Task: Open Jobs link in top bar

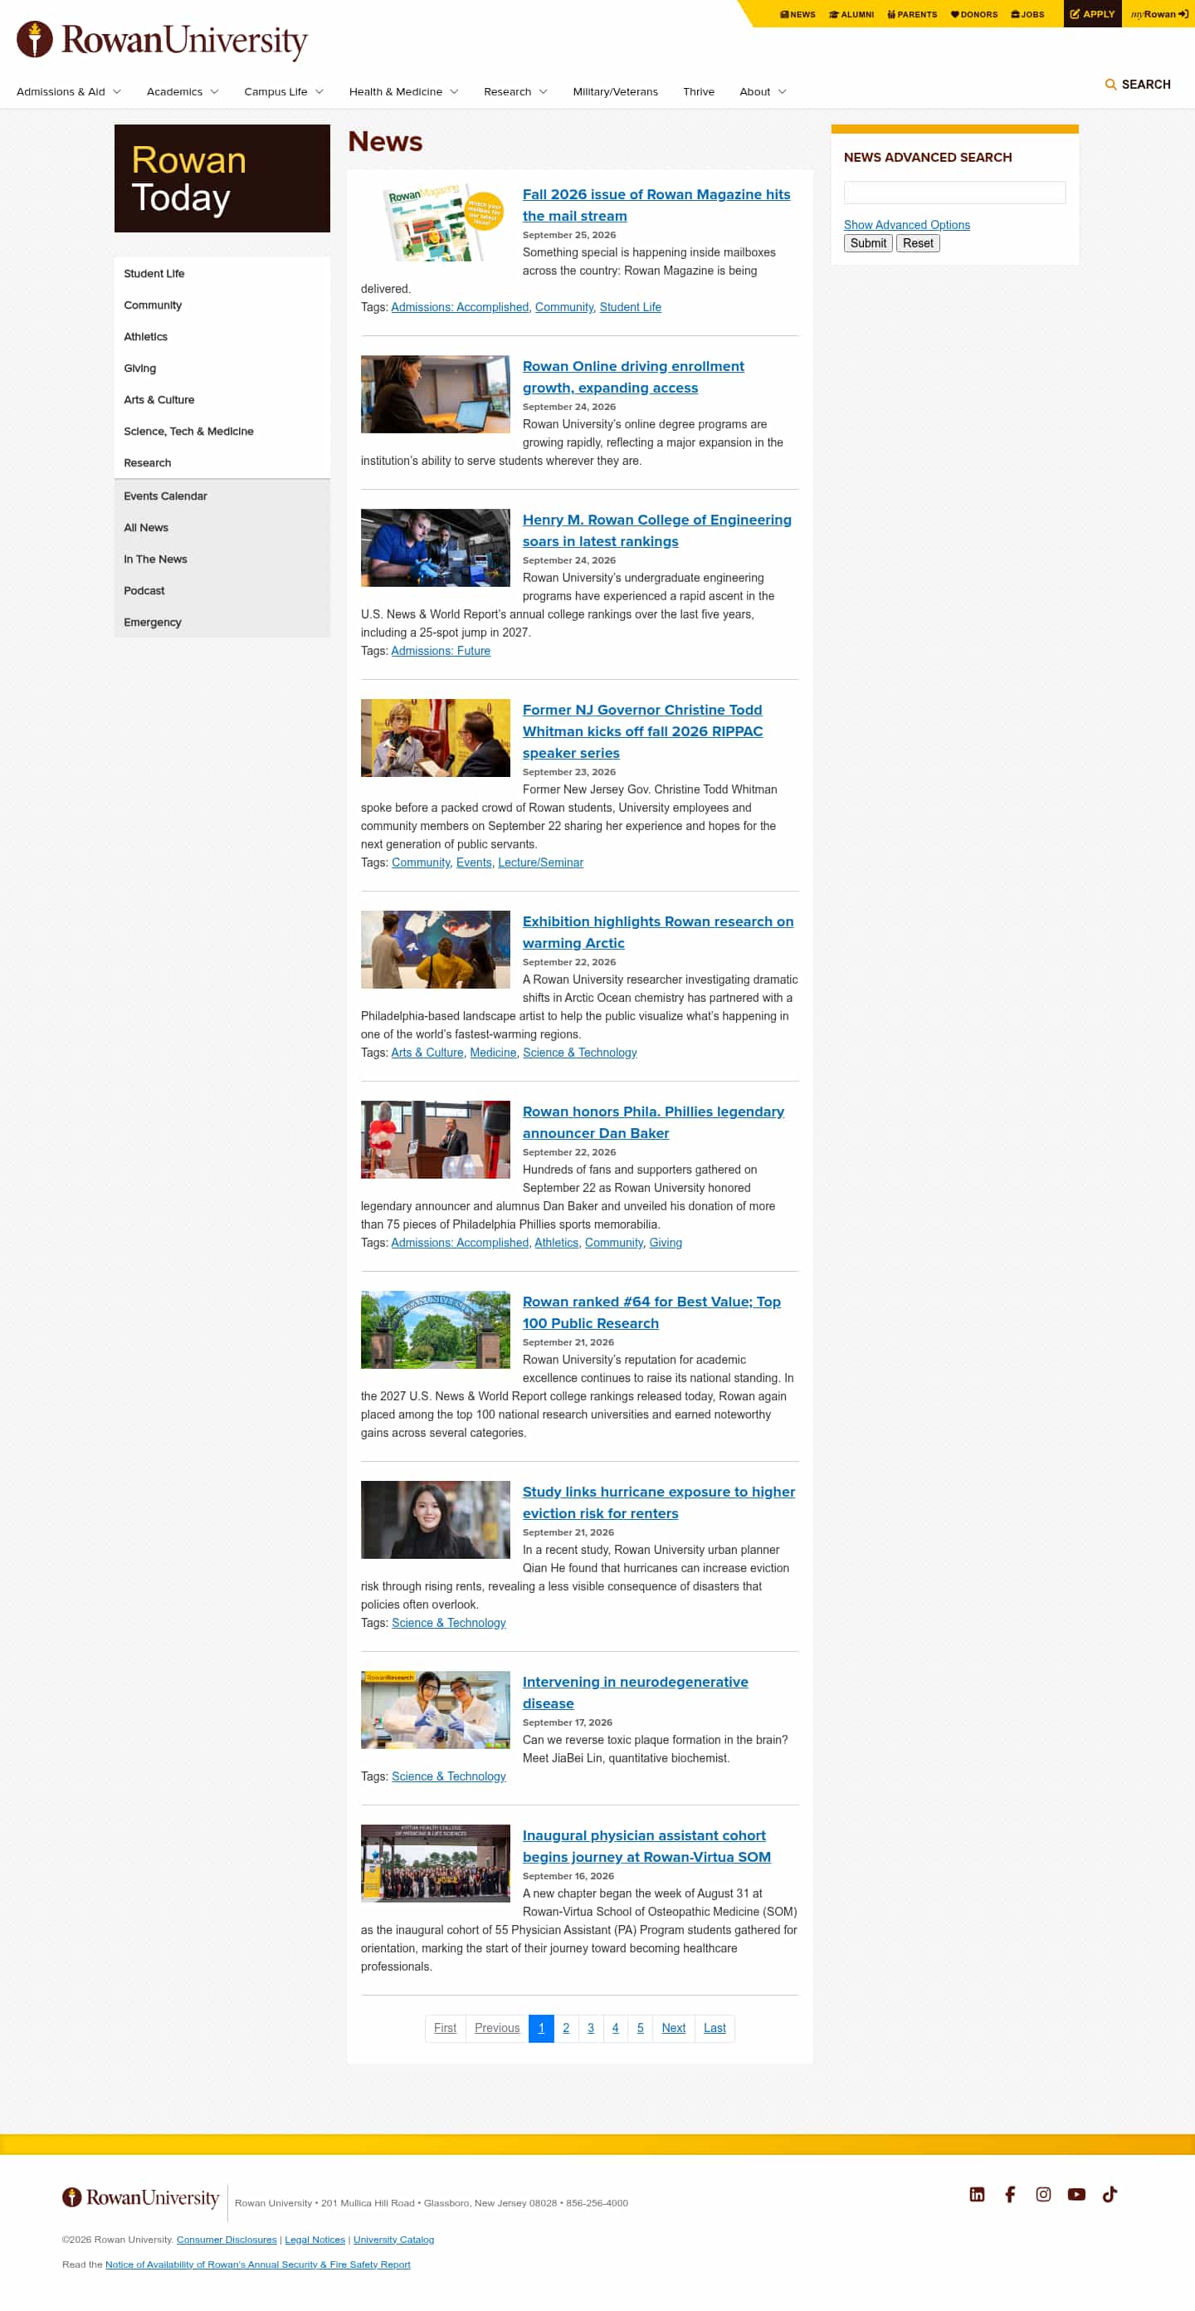Action: (x=1027, y=14)
